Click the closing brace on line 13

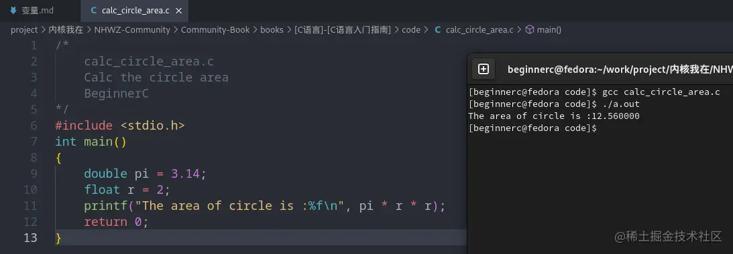pos(58,238)
